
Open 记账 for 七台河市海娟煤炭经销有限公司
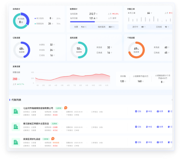(x=138, y=111)
